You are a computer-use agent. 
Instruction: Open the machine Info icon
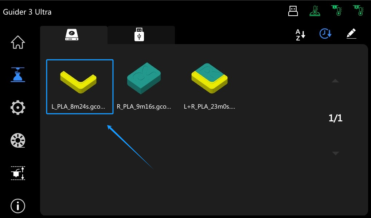pos(18,206)
